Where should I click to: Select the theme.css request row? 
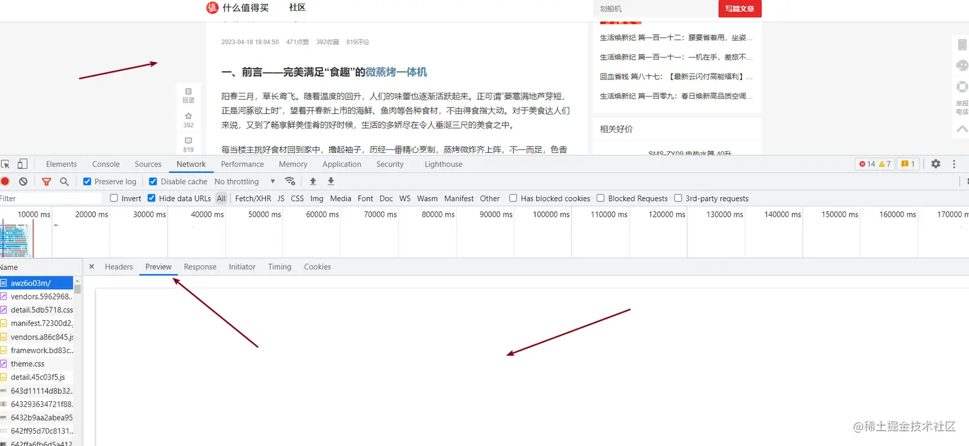pyautogui.click(x=37, y=363)
